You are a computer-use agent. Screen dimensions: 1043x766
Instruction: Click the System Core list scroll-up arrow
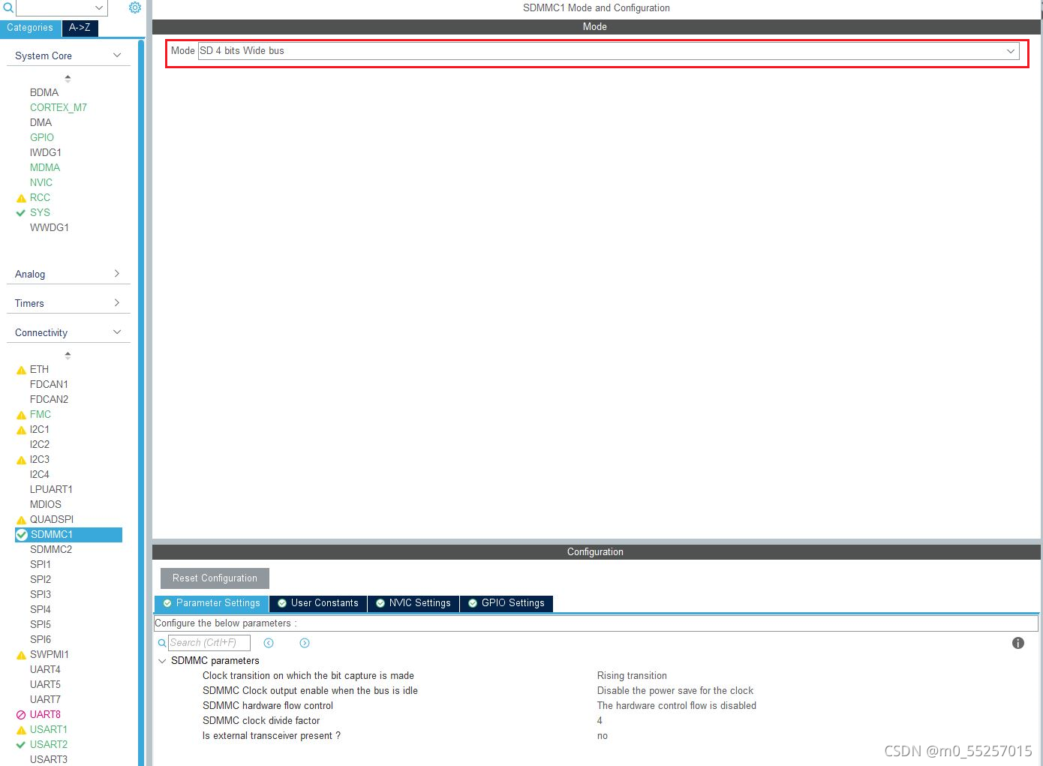(68, 77)
